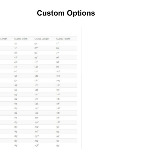Click the 242" overall length value

[x=37, y=122]
